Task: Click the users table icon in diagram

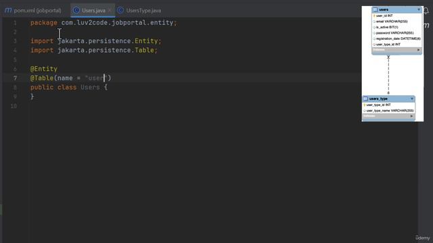Action: click(375, 9)
